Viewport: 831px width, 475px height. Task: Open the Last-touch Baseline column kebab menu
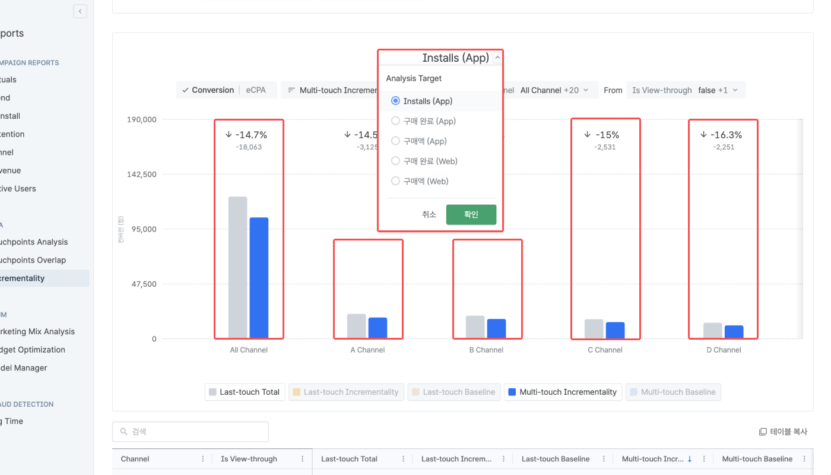[x=604, y=459]
